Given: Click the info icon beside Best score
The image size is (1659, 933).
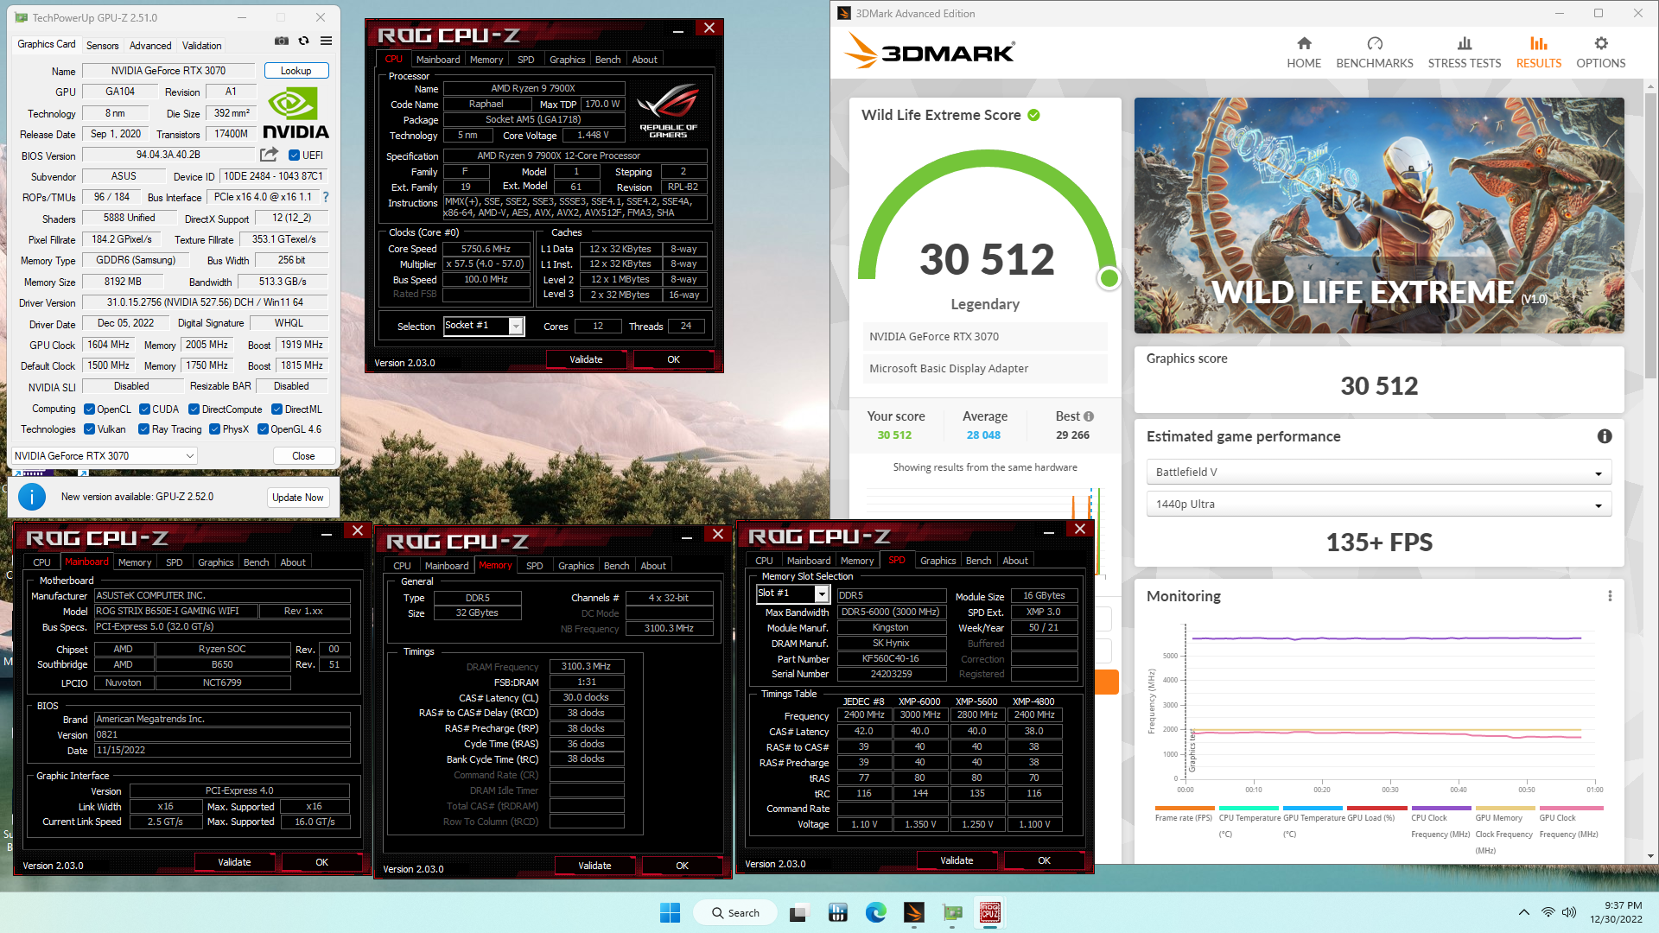Looking at the screenshot, I should (1089, 416).
